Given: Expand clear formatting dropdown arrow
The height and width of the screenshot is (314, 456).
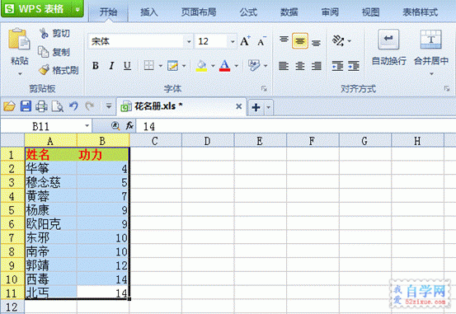Looking at the screenshot, I should pyautogui.click(x=266, y=66).
